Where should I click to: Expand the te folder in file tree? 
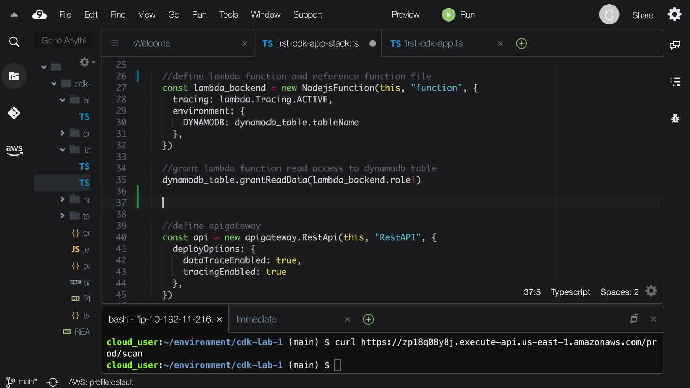(x=63, y=216)
